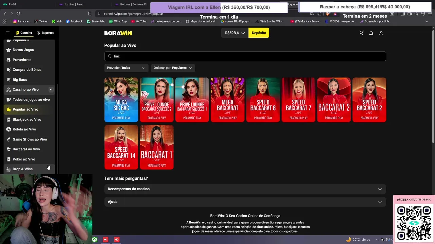Screen dimensions: 435x244
Task: Click the page vertical scrollbar
Action: coord(433,86)
